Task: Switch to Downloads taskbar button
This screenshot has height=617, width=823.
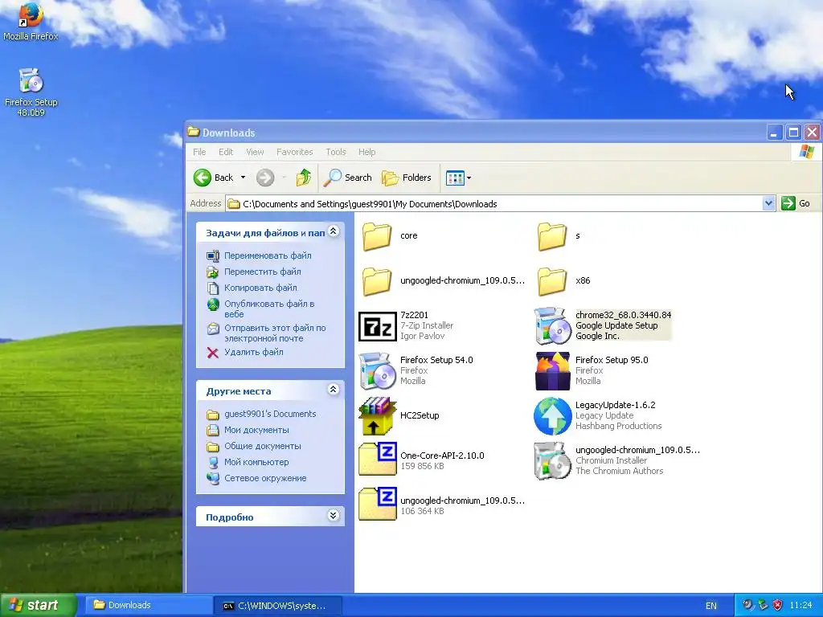Action: [149, 605]
